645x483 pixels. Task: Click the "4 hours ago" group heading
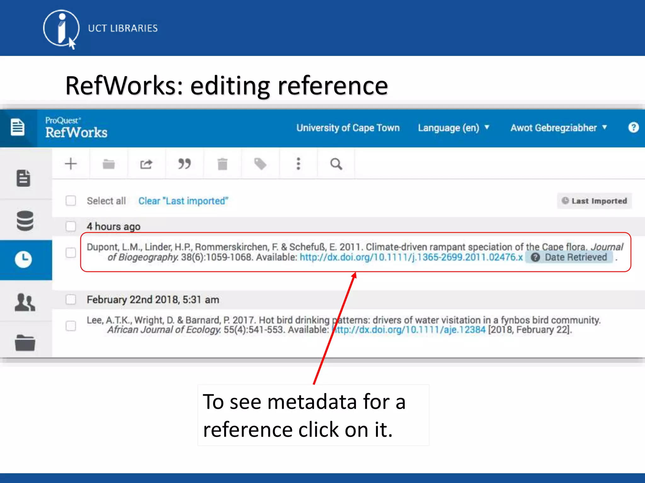click(x=114, y=226)
